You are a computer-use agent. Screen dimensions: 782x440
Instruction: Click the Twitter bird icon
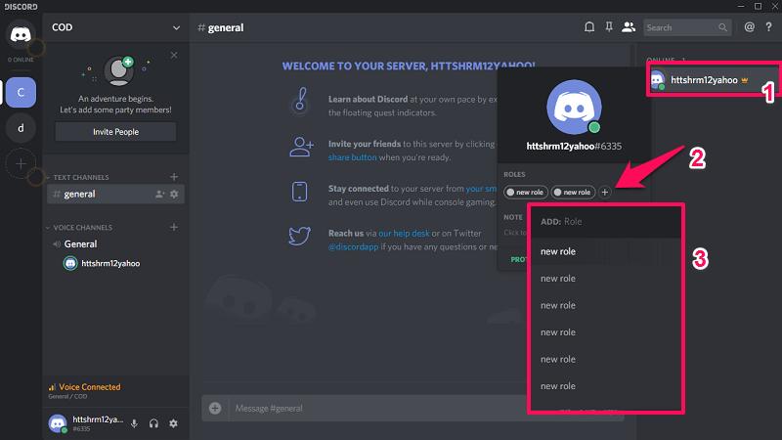pos(299,236)
